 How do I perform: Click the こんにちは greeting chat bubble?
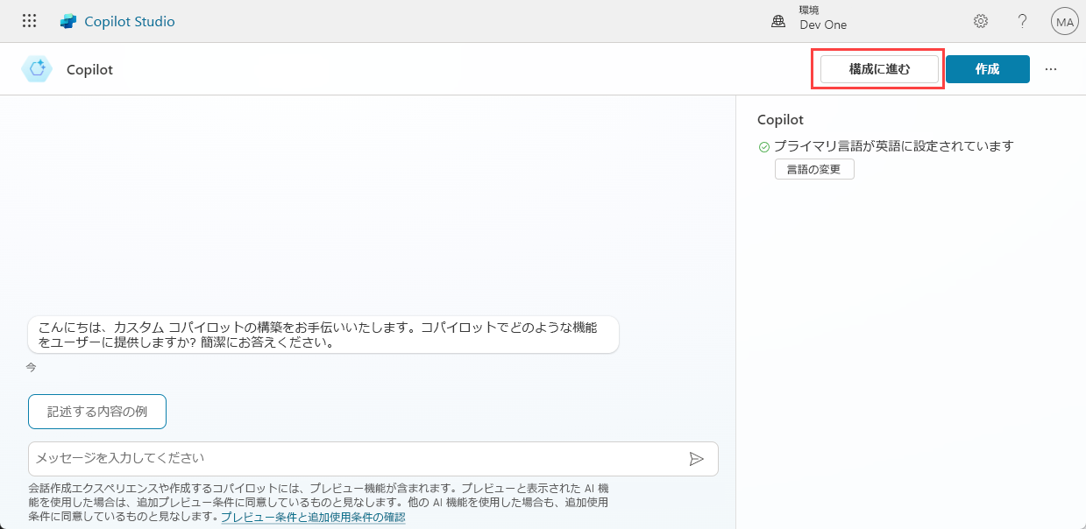click(x=323, y=335)
